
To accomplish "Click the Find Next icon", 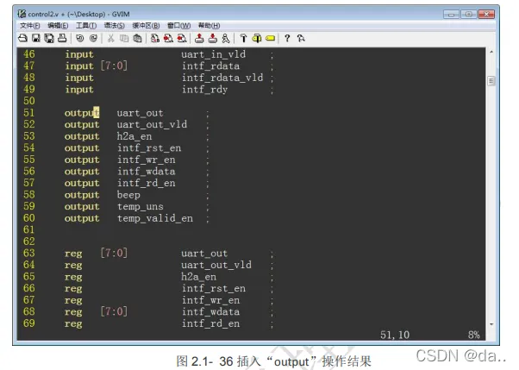I will (x=168, y=39).
